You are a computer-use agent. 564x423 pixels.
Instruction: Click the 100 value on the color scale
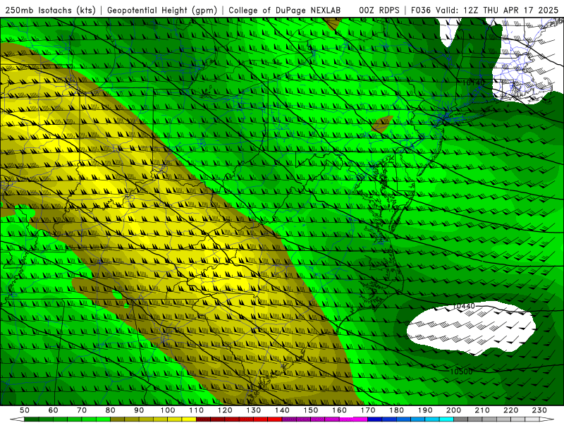click(x=168, y=410)
